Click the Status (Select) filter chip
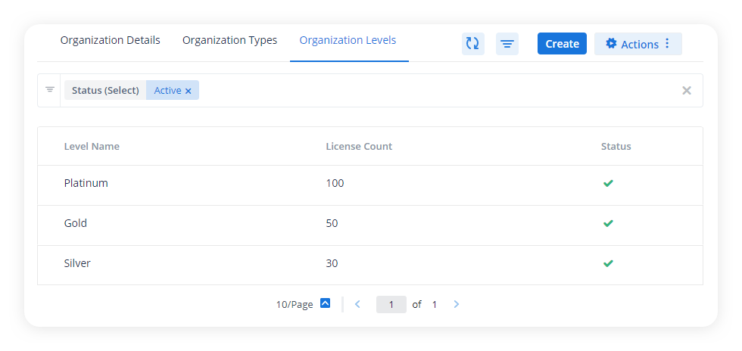 (105, 90)
